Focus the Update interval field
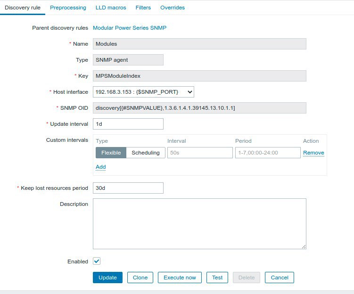 (x=128, y=124)
